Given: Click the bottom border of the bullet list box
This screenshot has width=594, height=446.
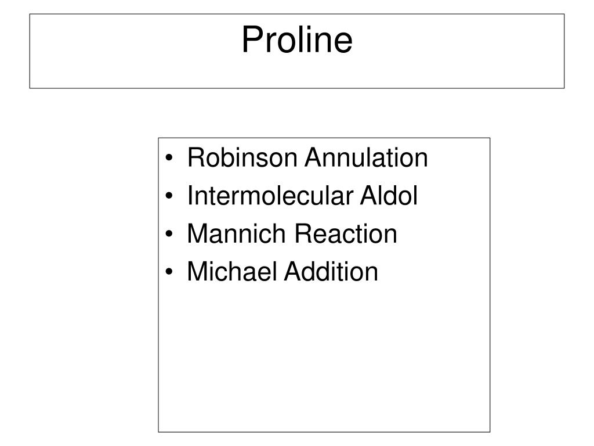Looking at the screenshot, I should pyautogui.click(x=324, y=431).
